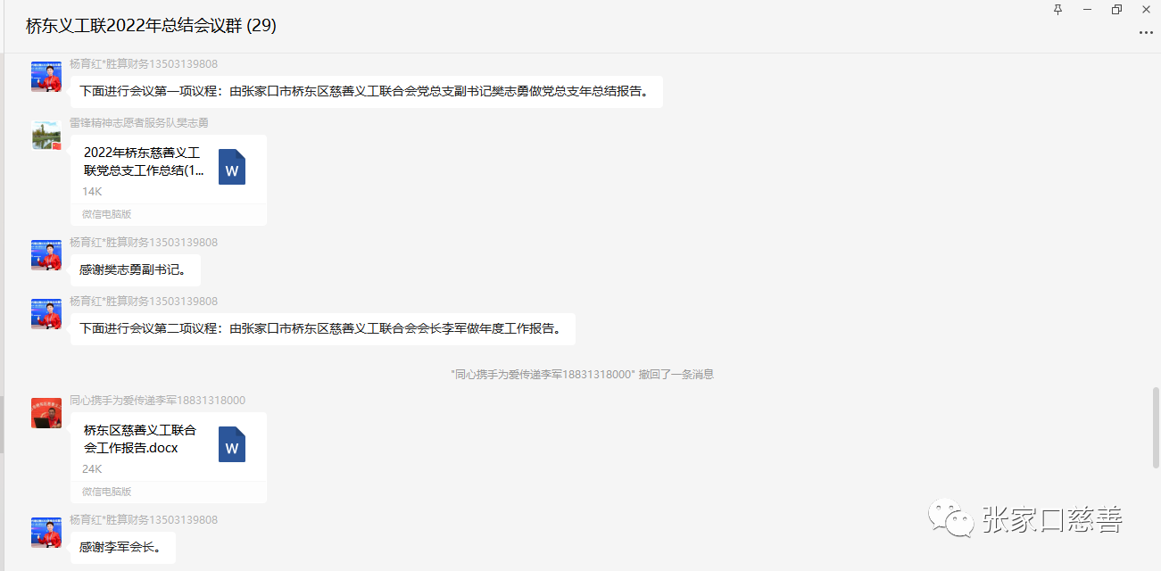
Task: Click avatar beside 第一项议程 message
Action: [x=46, y=77]
